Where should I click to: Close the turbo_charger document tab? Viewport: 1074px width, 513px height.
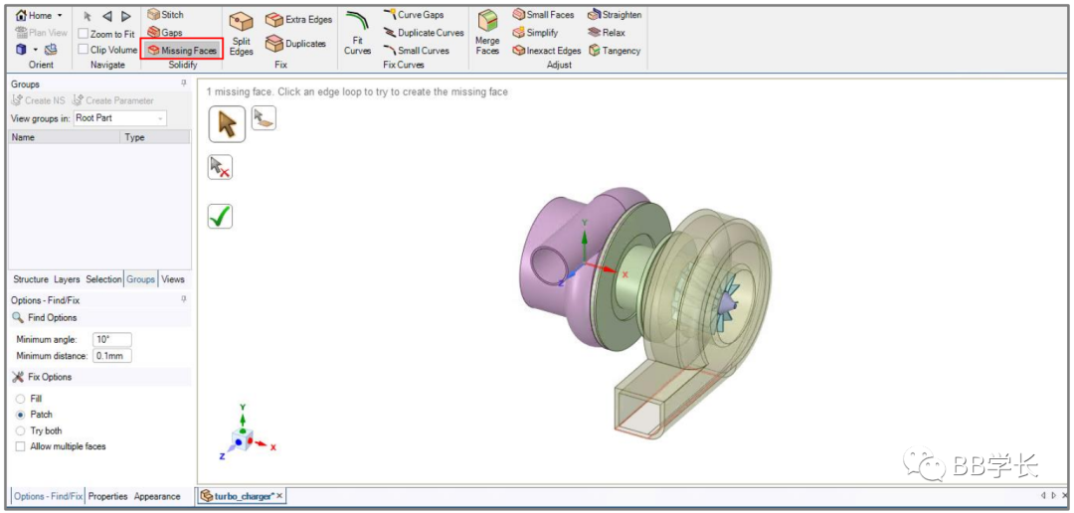click(x=279, y=496)
